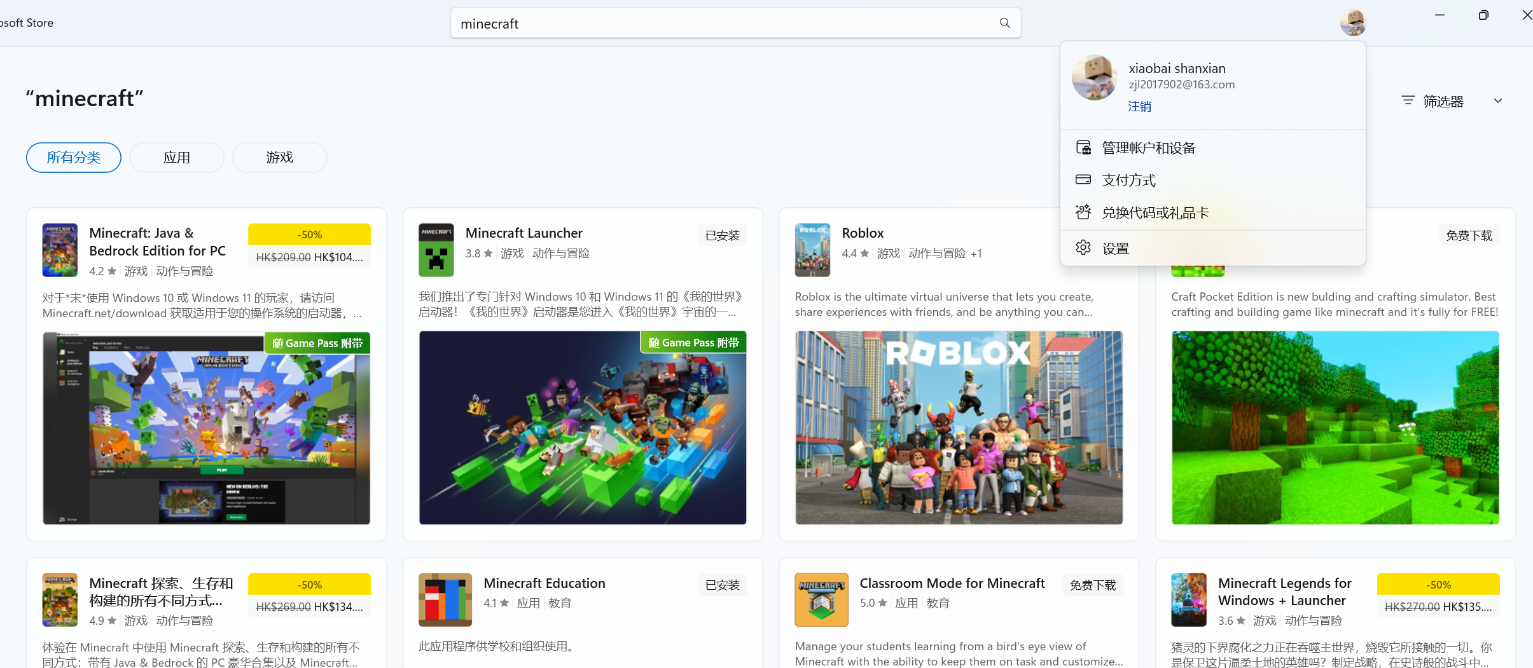
Task: Click the Classroom Mode for Minecraft icon
Action: point(821,600)
